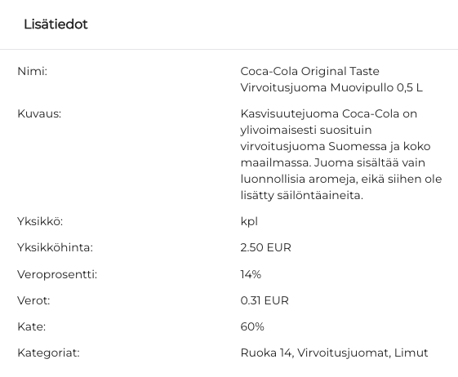The image size is (458, 377).
Task: Select the Nimi label
Action: coord(33,71)
